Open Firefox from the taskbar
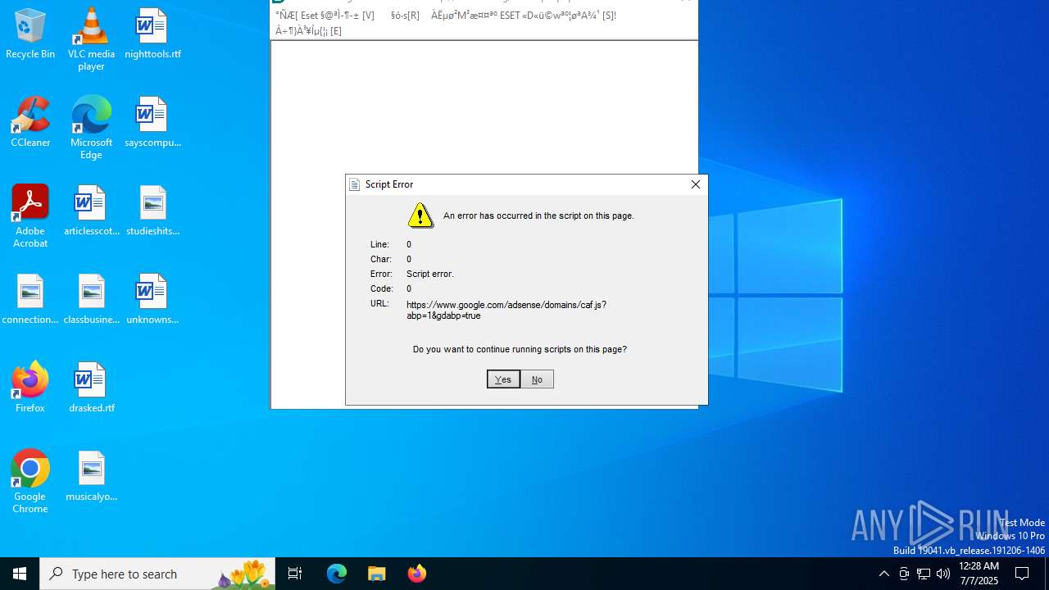Screen dimensions: 1049x590 pyautogui.click(x=417, y=574)
